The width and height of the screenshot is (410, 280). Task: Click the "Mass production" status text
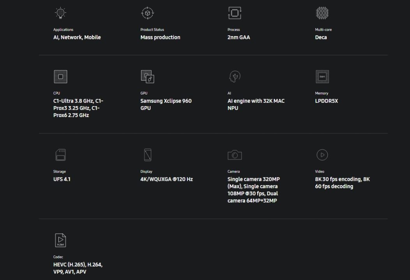[x=160, y=37]
